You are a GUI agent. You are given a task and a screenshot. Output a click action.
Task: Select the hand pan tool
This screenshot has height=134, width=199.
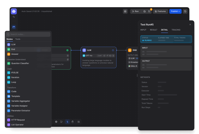pos(73,122)
